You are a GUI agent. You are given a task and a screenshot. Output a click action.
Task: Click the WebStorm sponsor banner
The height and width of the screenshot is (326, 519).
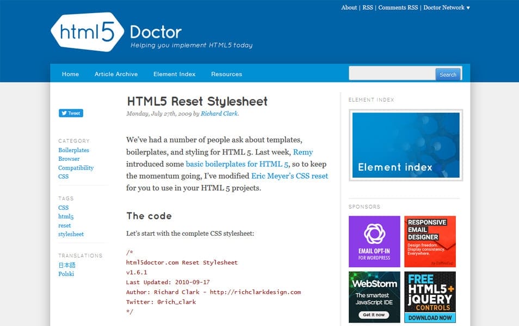pyautogui.click(x=374, y=297)
